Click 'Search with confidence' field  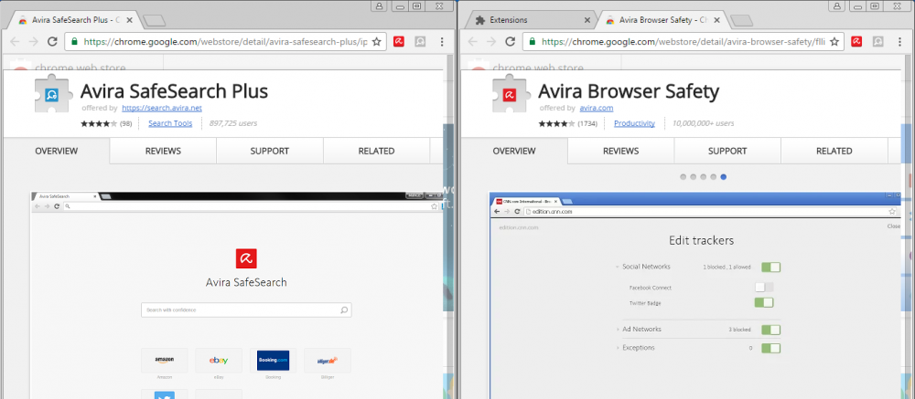point(246,310)
